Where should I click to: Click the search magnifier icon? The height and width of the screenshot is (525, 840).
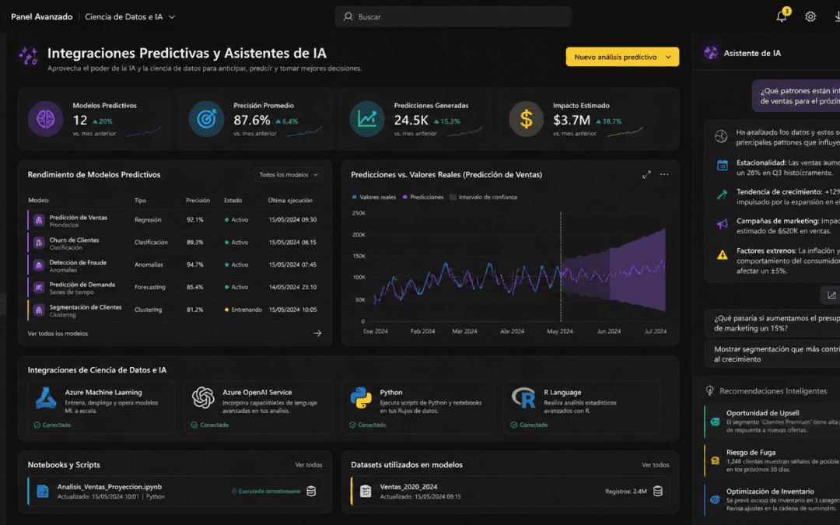(x=348, y=16)
